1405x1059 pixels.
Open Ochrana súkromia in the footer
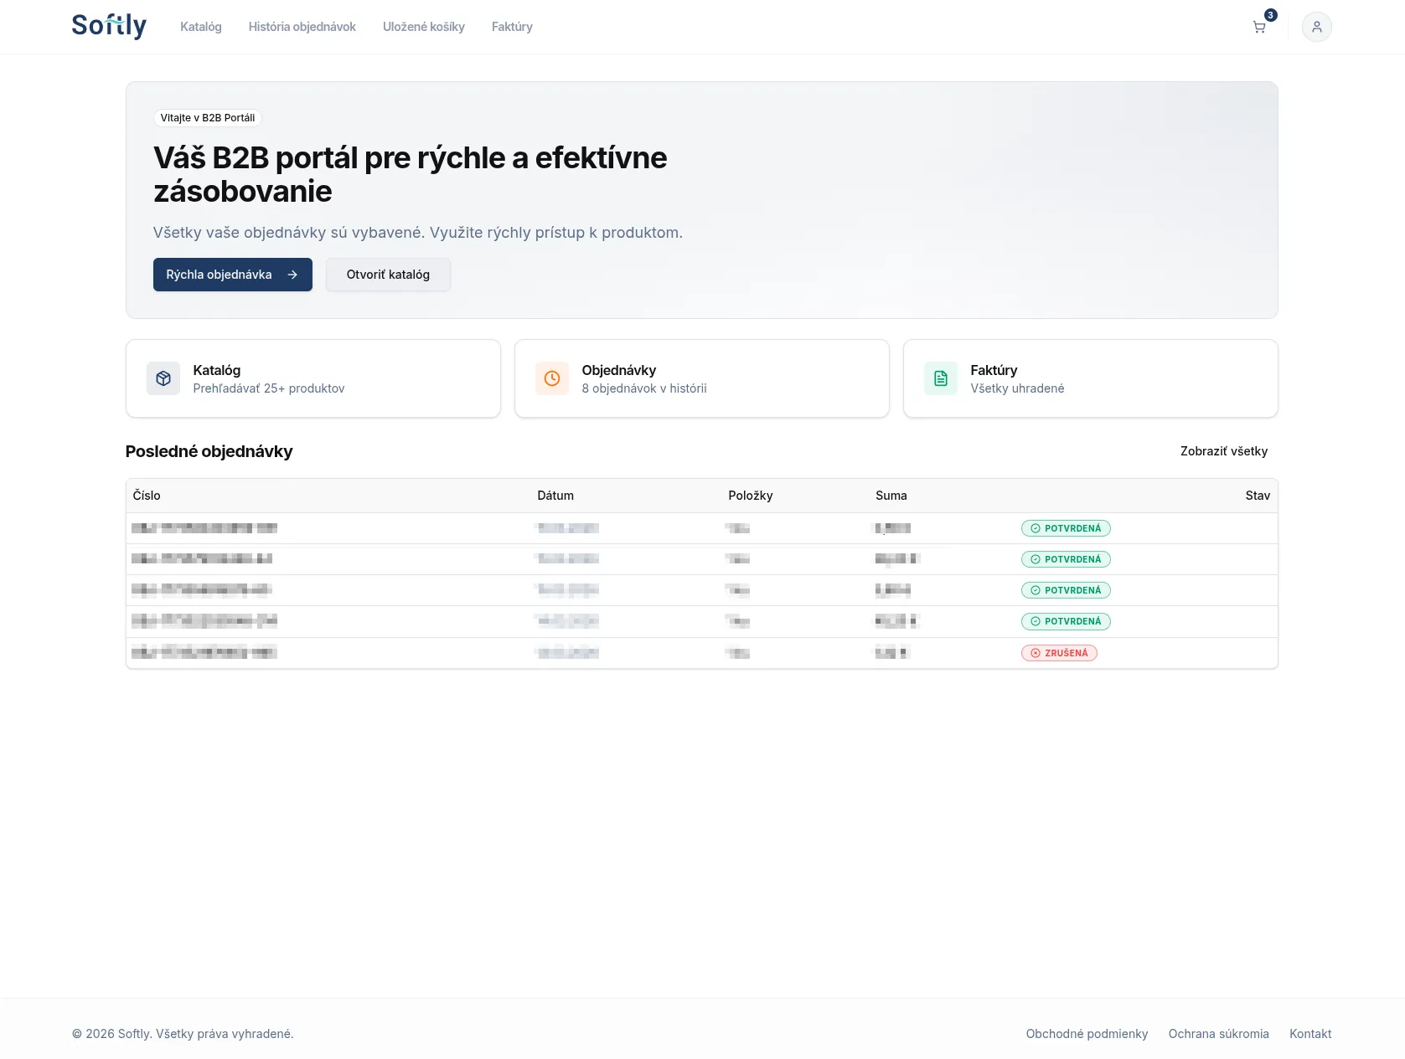click(x=1219, y=1034)
